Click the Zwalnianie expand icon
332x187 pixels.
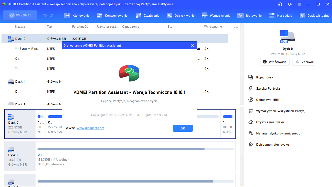[x=139, y=15]
